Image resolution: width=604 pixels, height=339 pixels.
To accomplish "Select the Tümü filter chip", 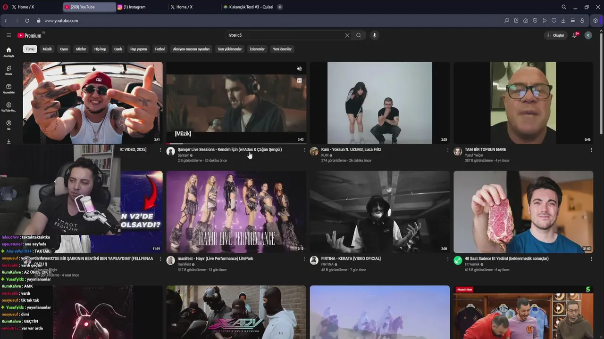I will pos(30,49).
